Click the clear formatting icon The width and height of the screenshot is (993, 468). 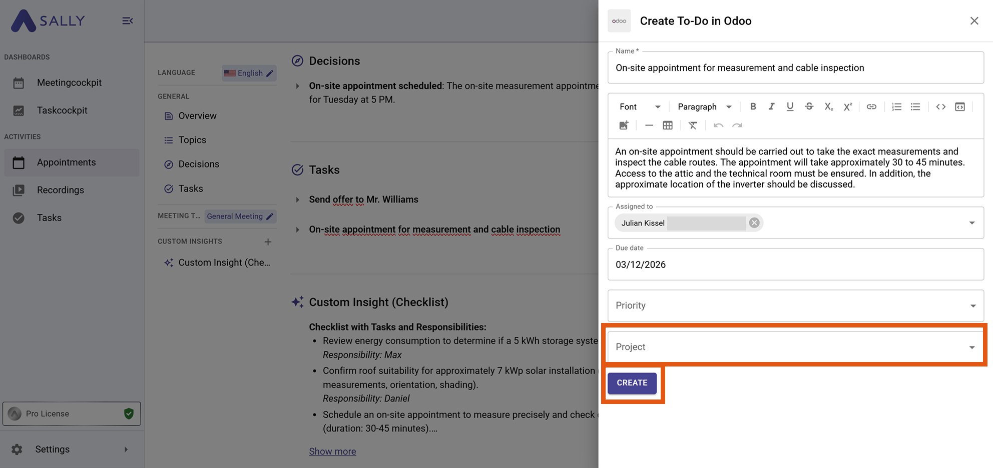(693, 125)
